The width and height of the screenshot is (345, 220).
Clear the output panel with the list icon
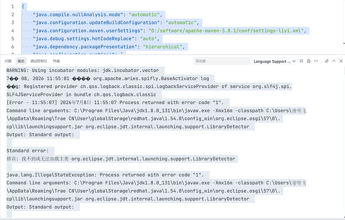click(301, 61)
